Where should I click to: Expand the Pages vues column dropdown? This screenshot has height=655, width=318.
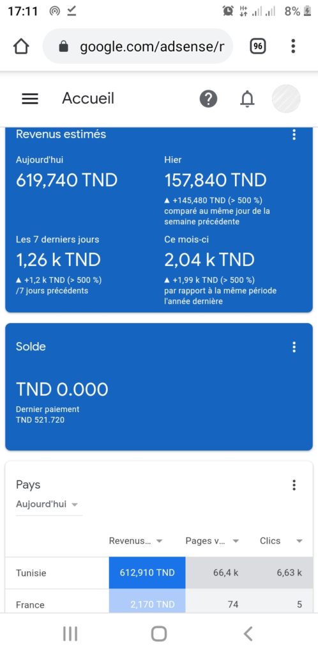[212, 541]
